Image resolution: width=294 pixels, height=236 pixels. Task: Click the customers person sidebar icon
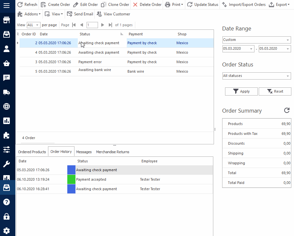pyautogui.click(x=7, y=49)
